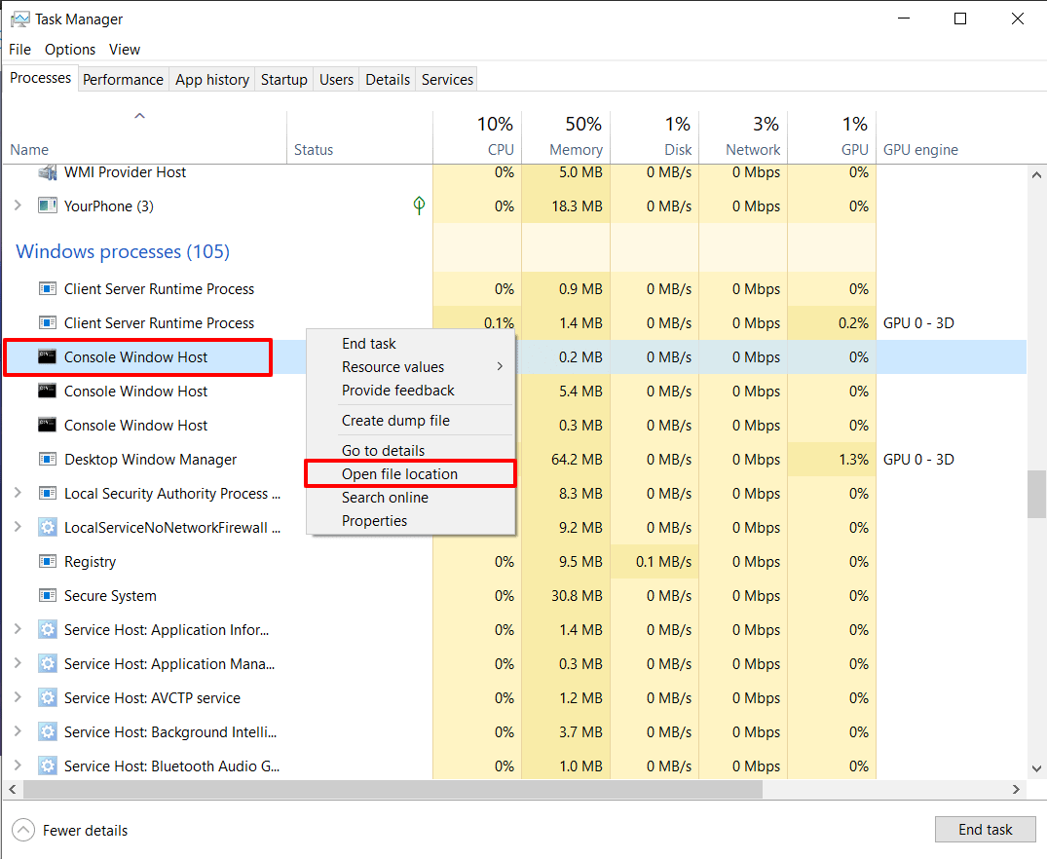
Task: Switch to the Performance tab
Action: (x=123, y=80)
